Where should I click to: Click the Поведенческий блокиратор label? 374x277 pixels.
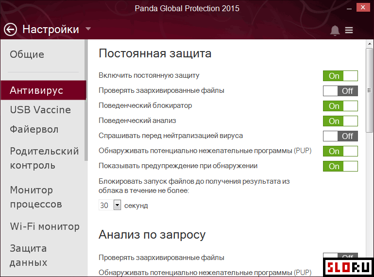(145, 105)
